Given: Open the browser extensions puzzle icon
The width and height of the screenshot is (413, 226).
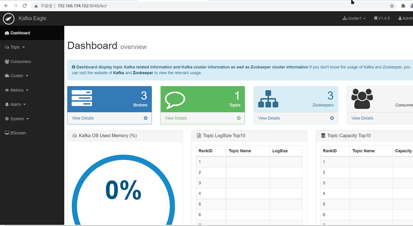Looking at the screenshot, I should pos(403,6).
